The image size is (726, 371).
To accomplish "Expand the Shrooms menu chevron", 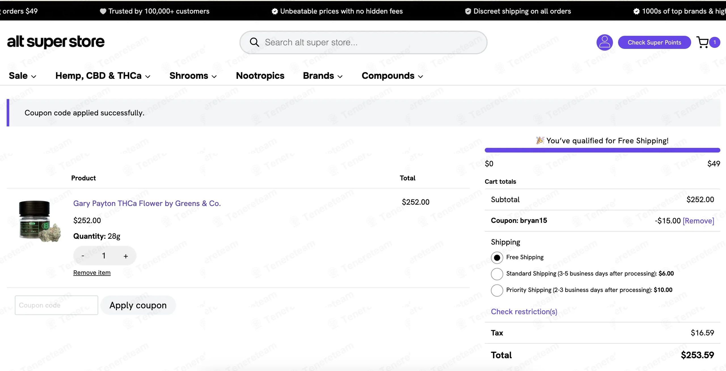I will coord(214,77).
